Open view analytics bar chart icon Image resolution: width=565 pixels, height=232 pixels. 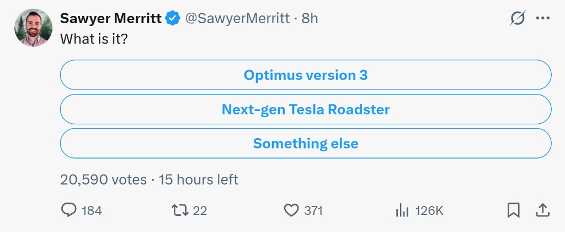[x=402, y=210]
